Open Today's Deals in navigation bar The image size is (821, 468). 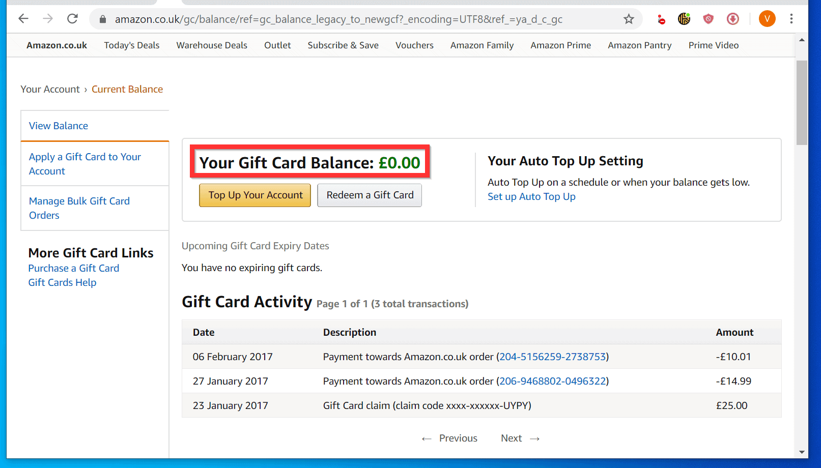[x=132, y=45]
